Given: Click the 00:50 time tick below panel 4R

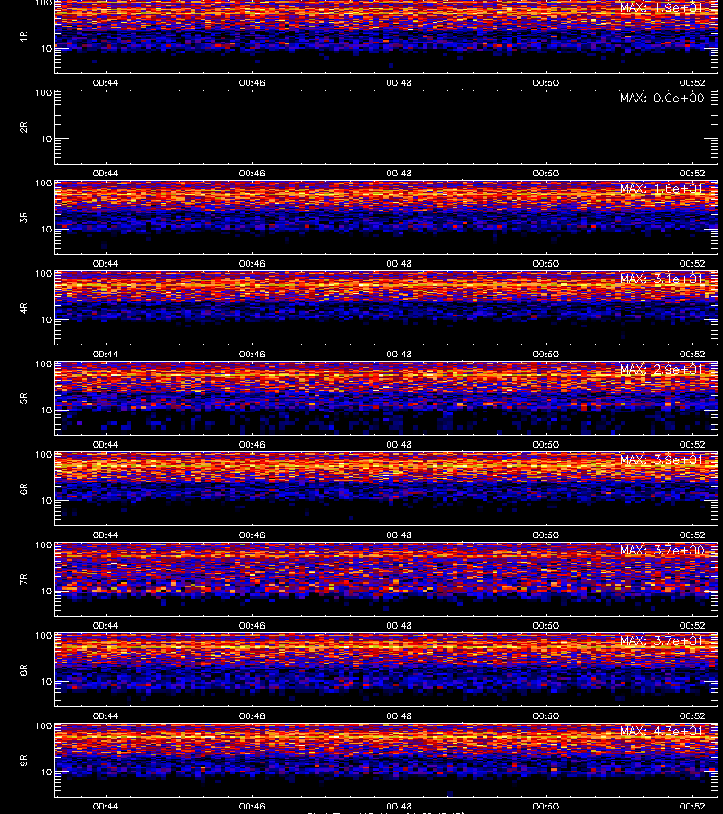Looking at the screenshot, I should point(546,354).
